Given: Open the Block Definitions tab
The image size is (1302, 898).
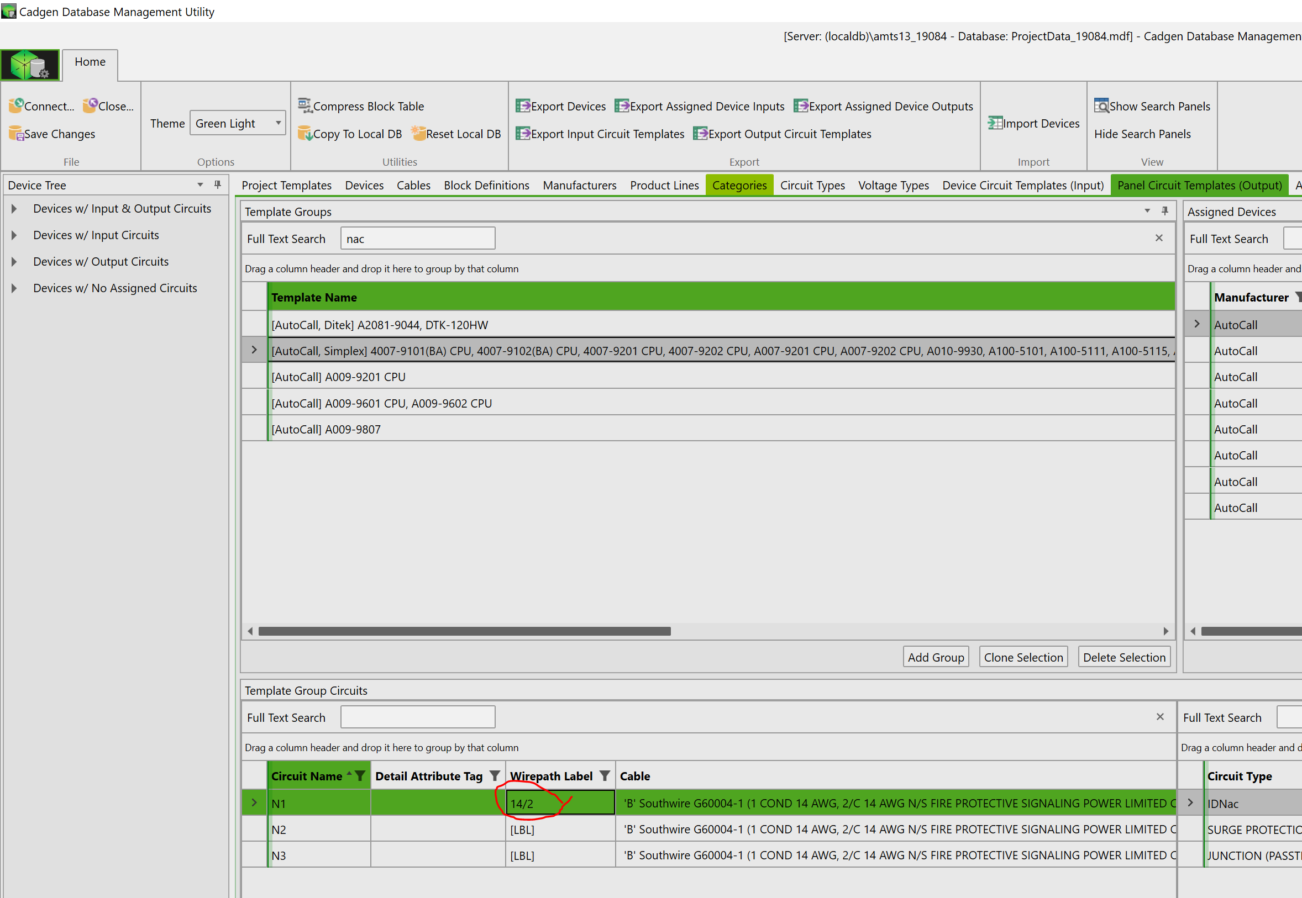Looking at the screenshot, I should (x=486, y=185).
